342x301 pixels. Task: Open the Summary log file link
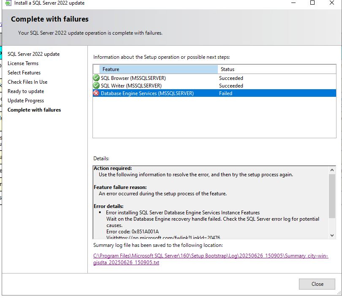211,259
